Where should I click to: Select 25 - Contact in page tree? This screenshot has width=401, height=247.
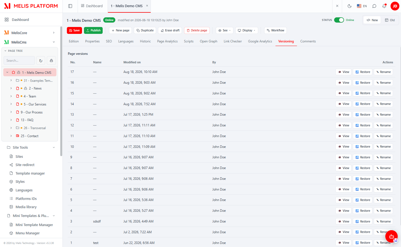tap(29, 136)
